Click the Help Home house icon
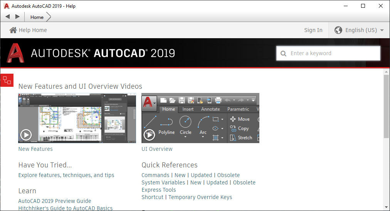 (x=13, y=30)
